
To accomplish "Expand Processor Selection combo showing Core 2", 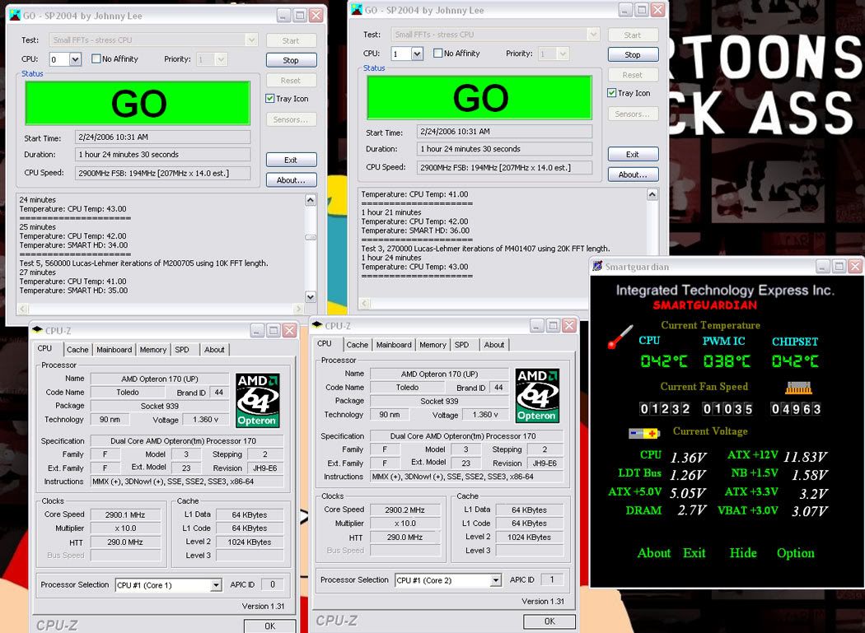I will click(x=496, y=580).
